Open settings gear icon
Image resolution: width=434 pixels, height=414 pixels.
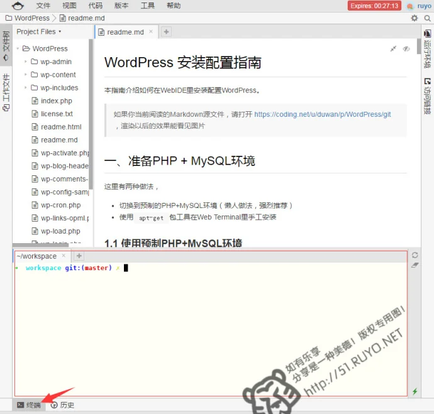(415, 18)
